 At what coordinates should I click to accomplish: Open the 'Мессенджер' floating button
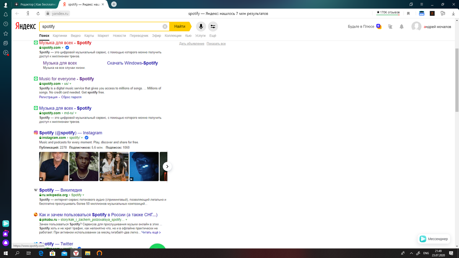(434, 239)
